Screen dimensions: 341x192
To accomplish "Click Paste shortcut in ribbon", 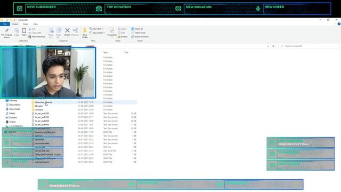I will click(37, 37).
